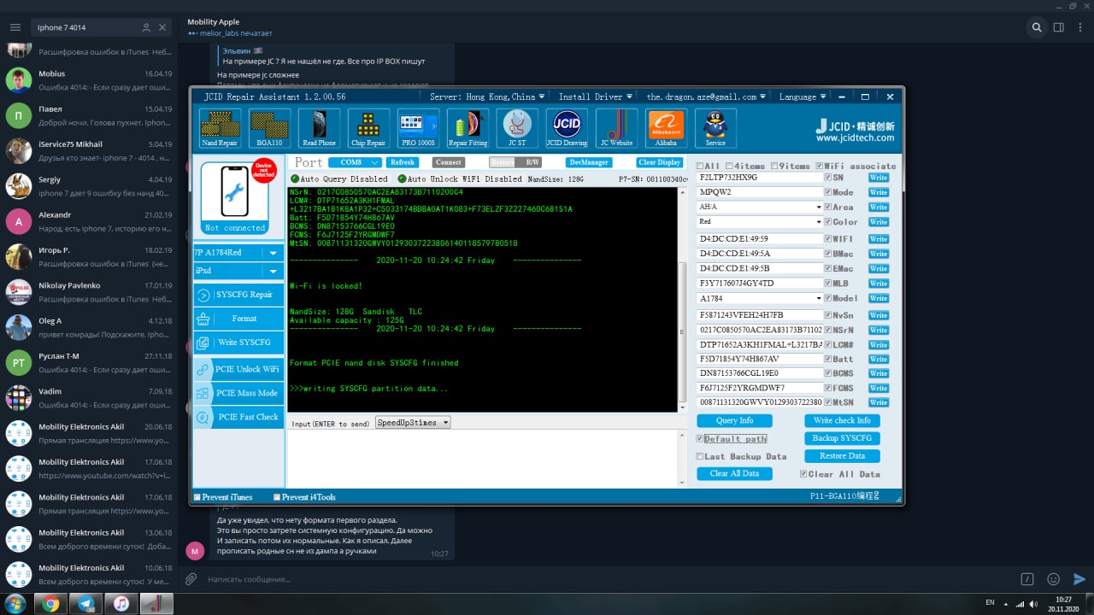Open the COM8 port dropdown

click(x=356, y=162)
